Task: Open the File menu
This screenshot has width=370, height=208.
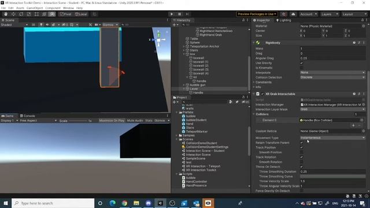Action: click(3, 8)
